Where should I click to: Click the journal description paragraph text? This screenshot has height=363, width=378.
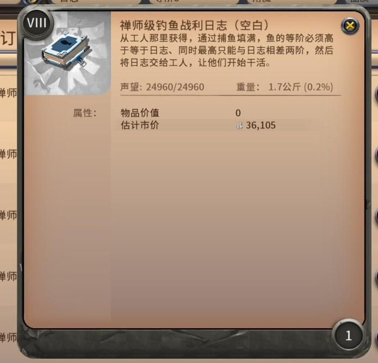[227, 51]
